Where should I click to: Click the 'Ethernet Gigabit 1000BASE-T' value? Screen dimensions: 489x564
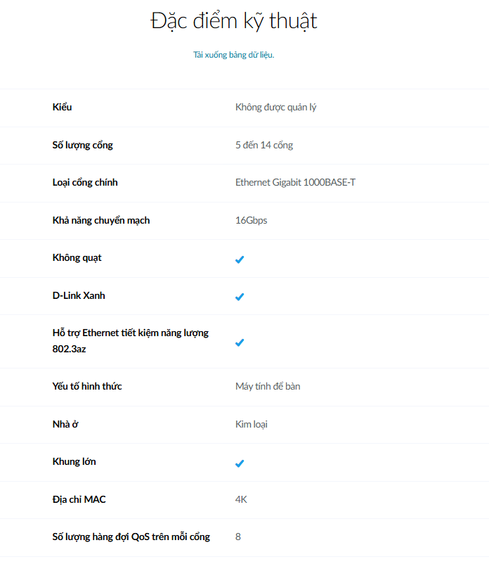pyautogui.click(x=295, y=183)
